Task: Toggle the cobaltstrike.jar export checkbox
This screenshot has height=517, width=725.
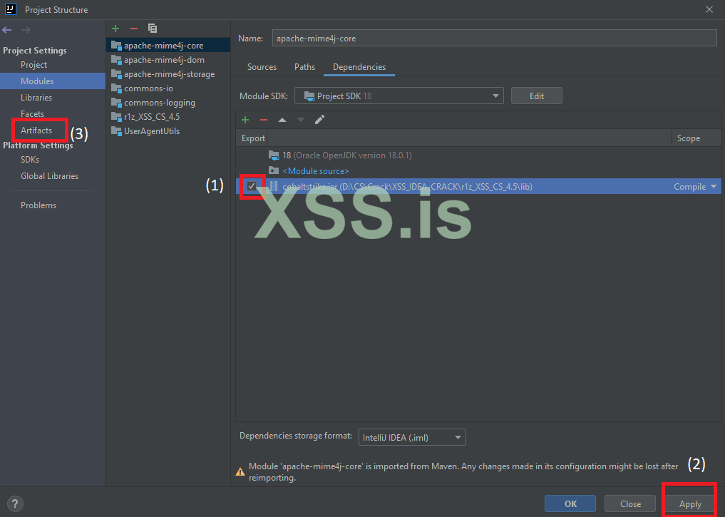Action: tap(252, 186)
